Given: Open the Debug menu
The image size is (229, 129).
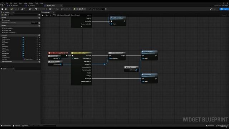Looking at the screenshot, I should pos(25,3).
